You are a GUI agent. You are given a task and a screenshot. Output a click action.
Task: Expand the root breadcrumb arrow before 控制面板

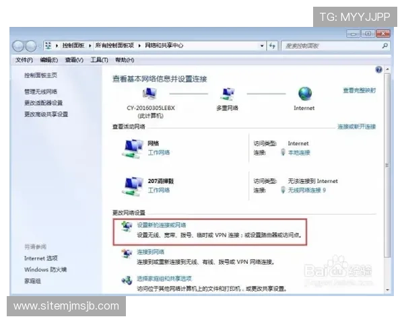[x=57, y=46]
